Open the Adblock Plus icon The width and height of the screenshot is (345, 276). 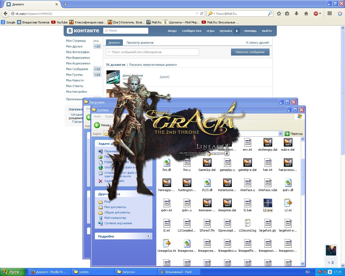[x=316, y=13]
